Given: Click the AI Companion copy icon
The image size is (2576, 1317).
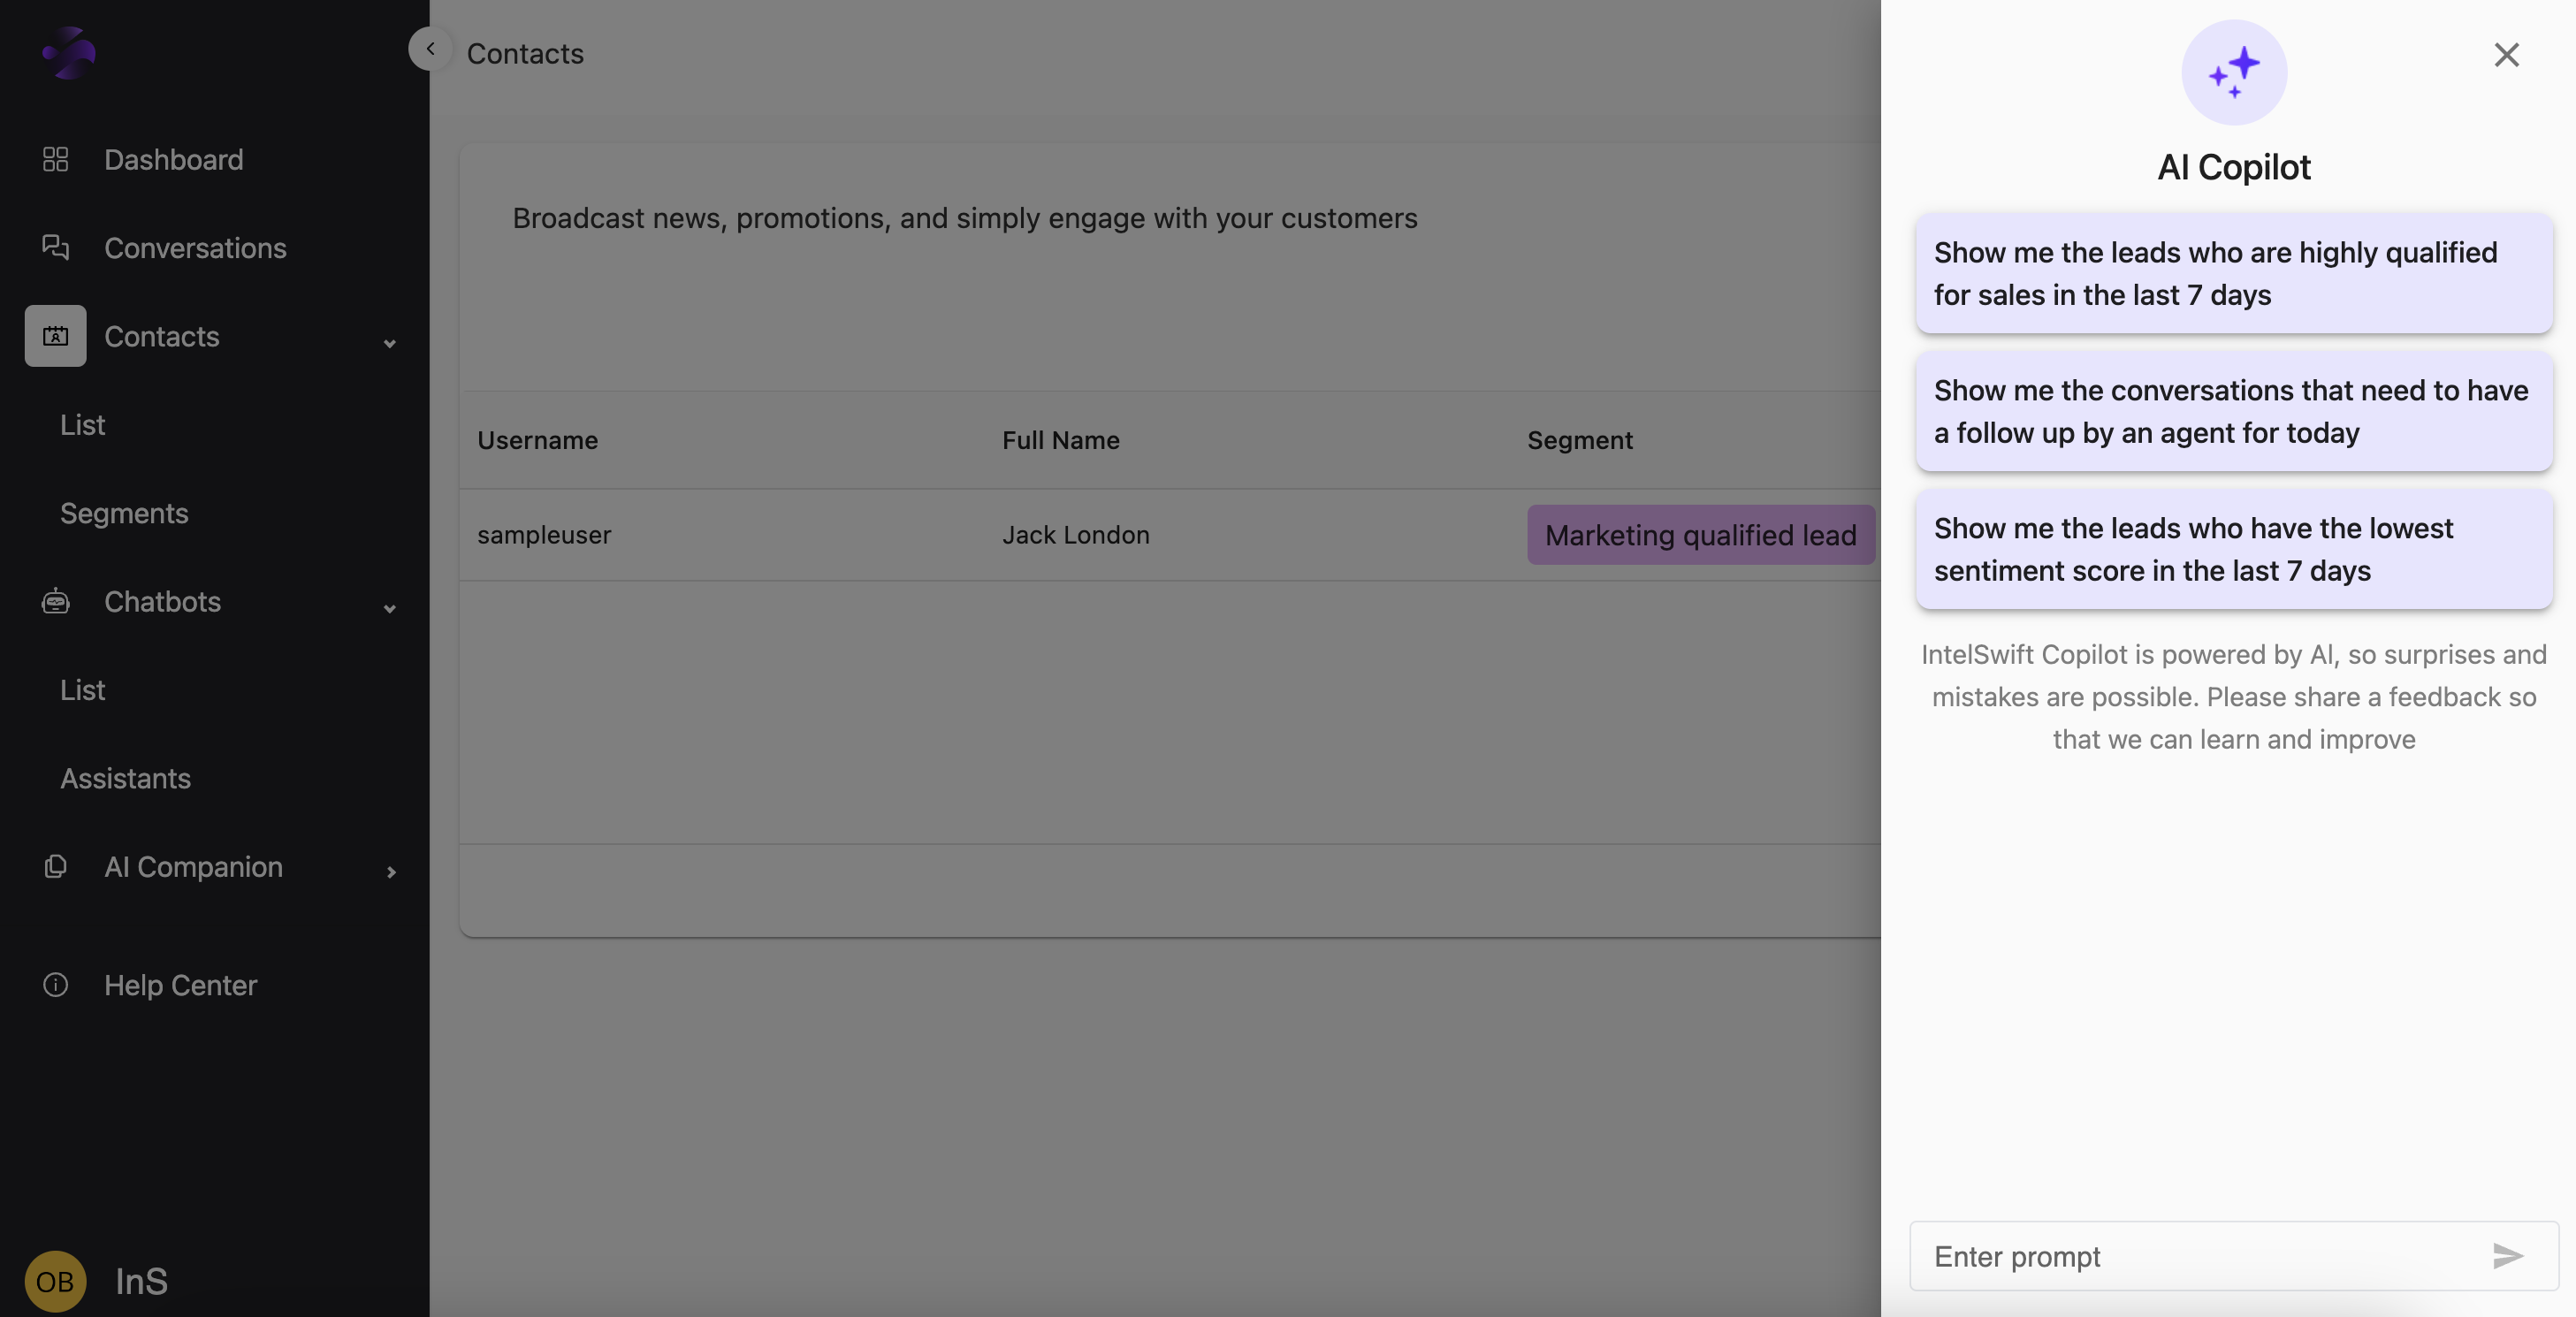Looking at the screenshot, I should point(55,866).
